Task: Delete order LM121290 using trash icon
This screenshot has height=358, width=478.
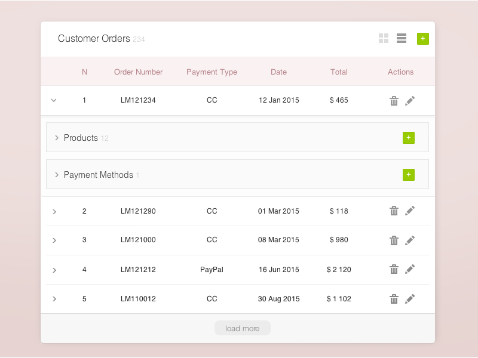Action: [x=394, y=211]
